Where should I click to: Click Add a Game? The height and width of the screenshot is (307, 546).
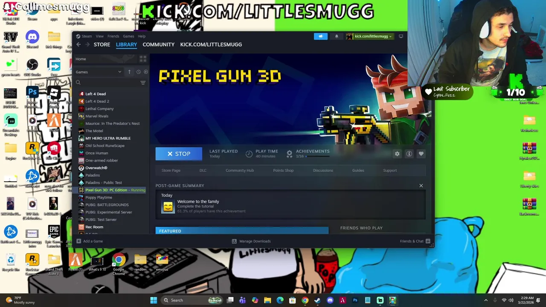click(x=90, y=241)
